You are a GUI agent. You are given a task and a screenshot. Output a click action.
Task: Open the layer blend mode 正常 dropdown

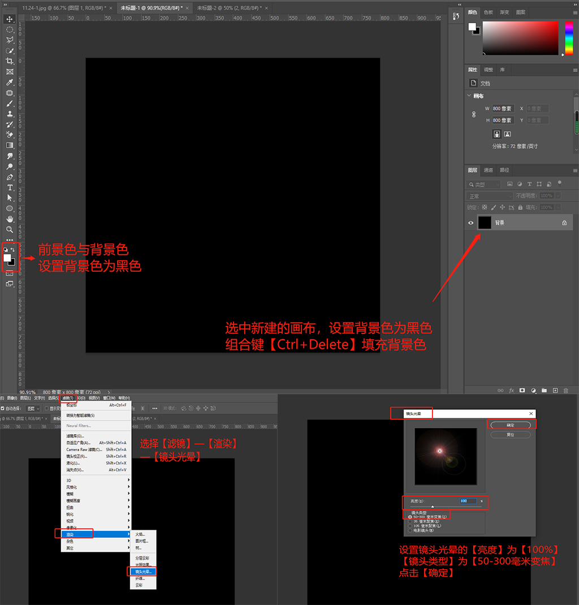(x=490, y=196)
